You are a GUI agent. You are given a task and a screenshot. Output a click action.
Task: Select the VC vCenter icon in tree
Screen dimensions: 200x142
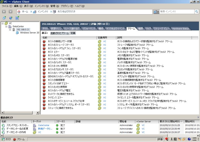pos(6,23)
